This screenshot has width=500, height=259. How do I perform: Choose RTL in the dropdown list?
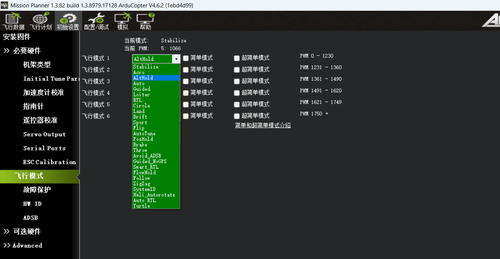(138, 100)
